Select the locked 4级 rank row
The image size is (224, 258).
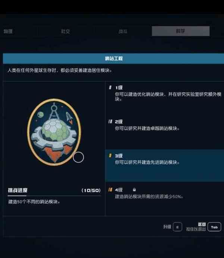(165, 199)
